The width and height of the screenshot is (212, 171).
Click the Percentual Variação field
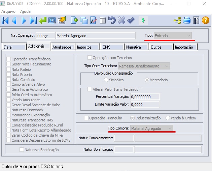click(145, 96)
